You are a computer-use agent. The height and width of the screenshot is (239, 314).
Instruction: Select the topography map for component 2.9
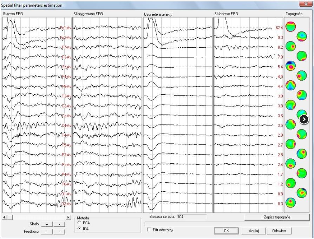click(x=302, y=134)
